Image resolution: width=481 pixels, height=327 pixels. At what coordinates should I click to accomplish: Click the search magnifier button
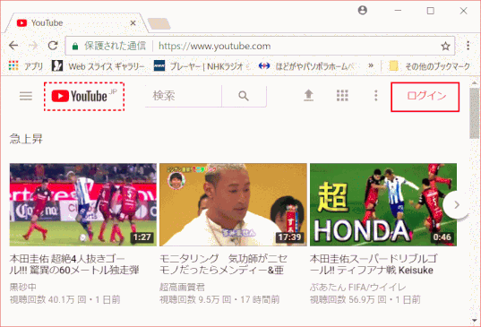click(x=244, y=96)
